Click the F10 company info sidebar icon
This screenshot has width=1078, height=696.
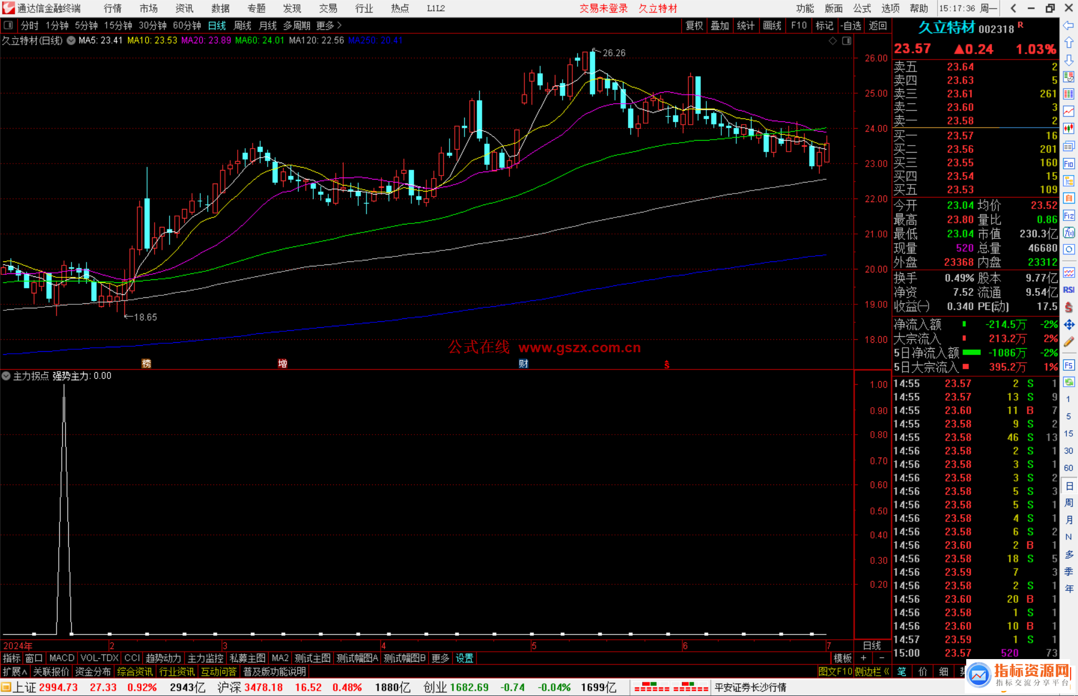click(1069, 164)
